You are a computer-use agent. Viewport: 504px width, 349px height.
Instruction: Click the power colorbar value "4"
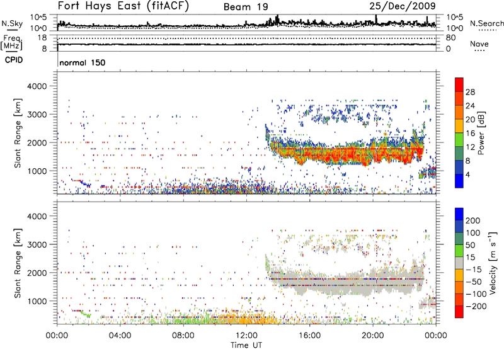click(468, 174)
